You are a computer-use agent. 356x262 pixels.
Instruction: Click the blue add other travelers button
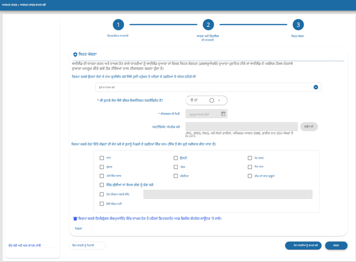pos(303,246)
